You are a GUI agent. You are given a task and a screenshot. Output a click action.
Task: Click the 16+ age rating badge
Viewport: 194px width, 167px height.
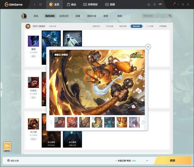click(x=7, y=147)
